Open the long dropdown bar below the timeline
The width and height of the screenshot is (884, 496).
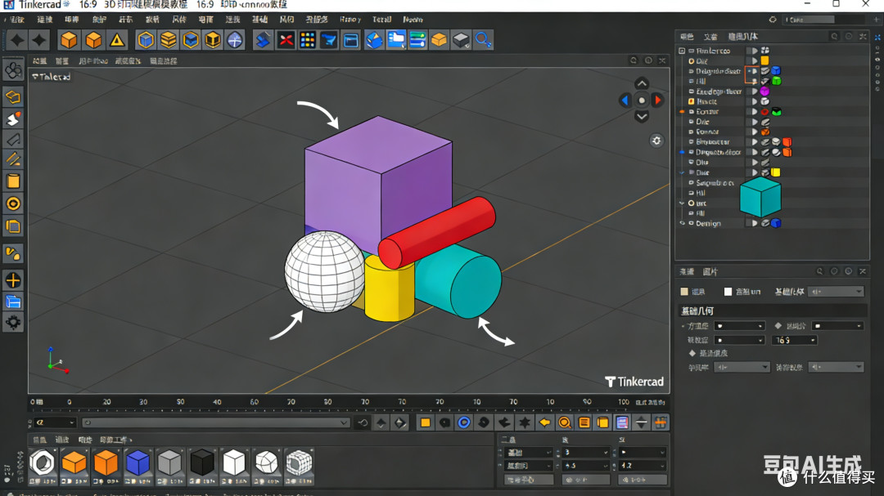click(216, 422)
